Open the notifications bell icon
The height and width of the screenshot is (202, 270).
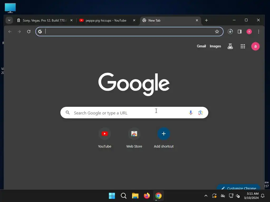point(263,196)
